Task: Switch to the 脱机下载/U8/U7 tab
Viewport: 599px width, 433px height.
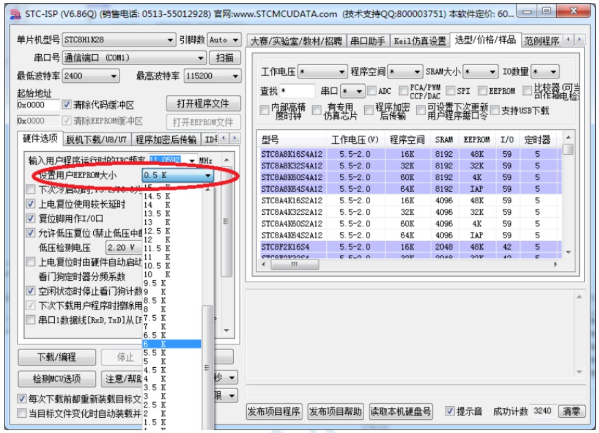Action: tap(97, 139)
